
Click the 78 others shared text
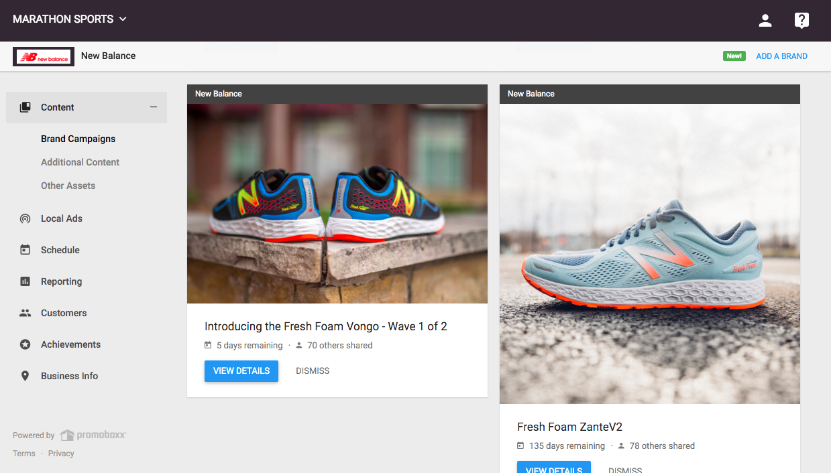tap(662, 446)
